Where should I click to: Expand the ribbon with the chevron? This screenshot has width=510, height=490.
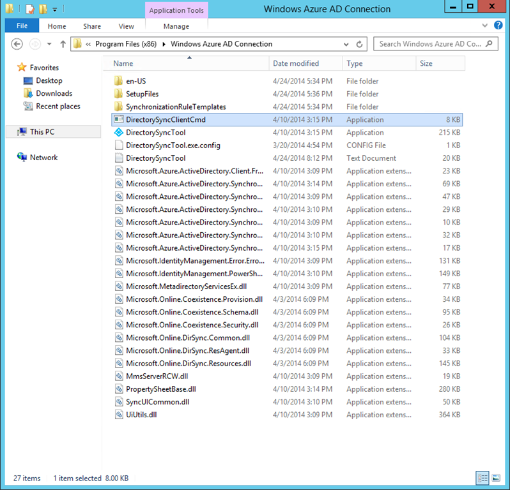pyautogui.click(x=484, y=26)
